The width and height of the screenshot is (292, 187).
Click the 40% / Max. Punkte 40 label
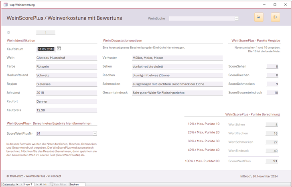(203, 150)
